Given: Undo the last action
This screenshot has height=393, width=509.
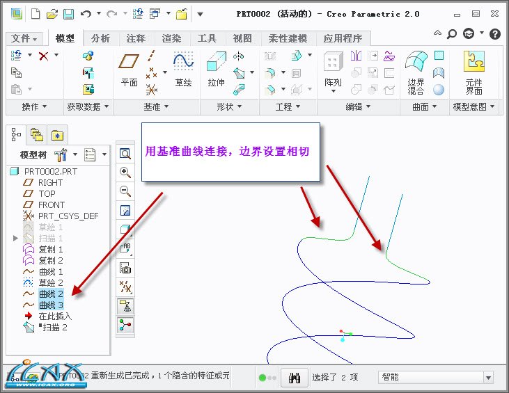Looking at the screenshot, I should coord(86,14).
